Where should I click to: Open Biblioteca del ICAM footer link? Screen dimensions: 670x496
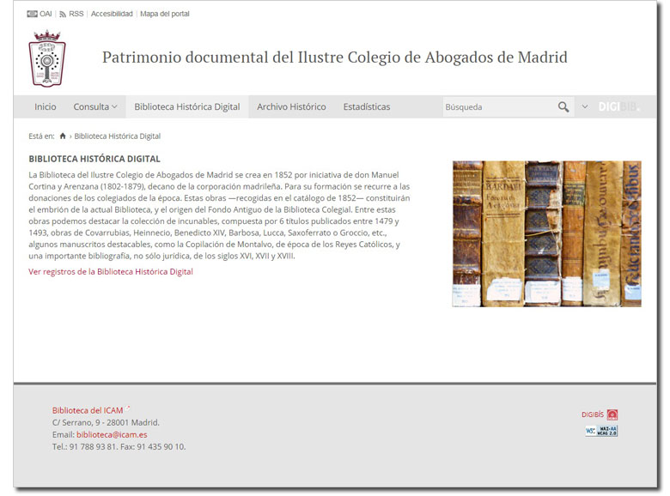click(x=88, y=410)
